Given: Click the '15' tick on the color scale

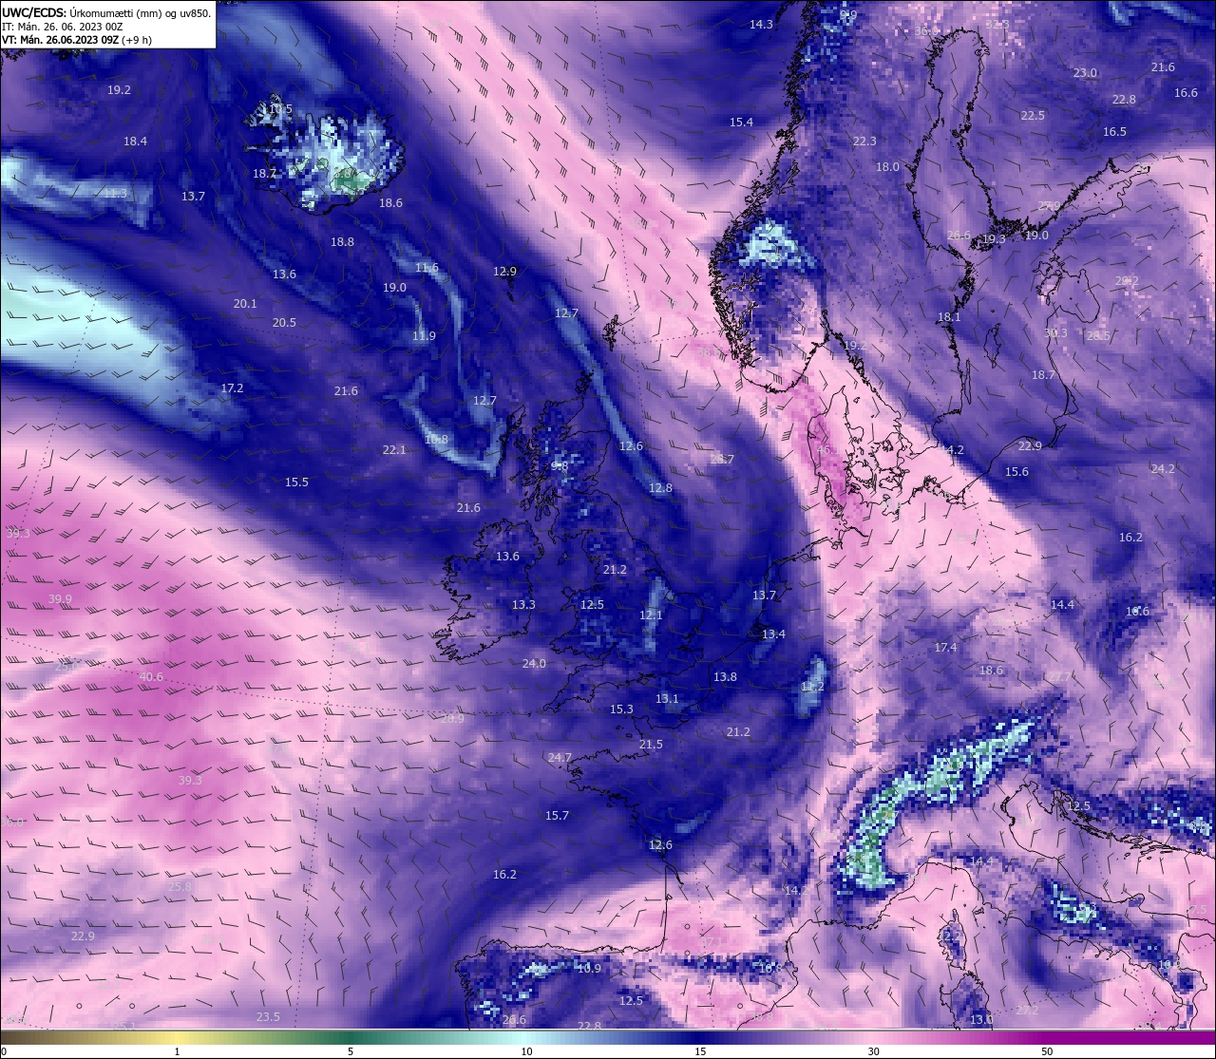Looking at the screenshot, I should point(700,1051).
